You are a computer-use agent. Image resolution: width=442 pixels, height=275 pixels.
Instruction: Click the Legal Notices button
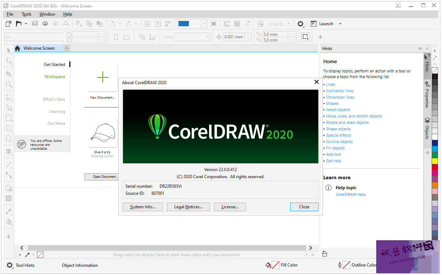coord(188,207)
